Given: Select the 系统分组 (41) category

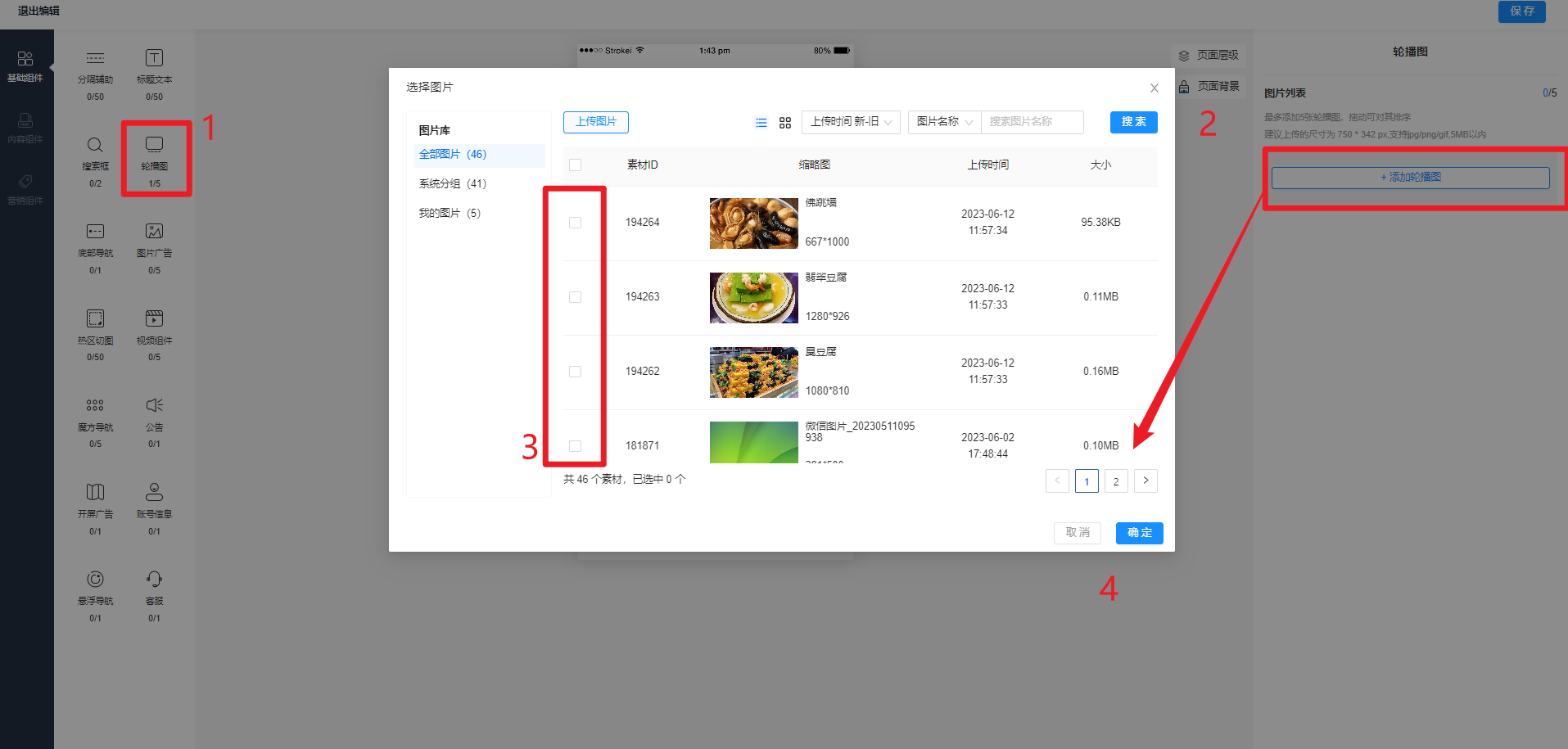Looking at the screenshot, I should point(453,184).
